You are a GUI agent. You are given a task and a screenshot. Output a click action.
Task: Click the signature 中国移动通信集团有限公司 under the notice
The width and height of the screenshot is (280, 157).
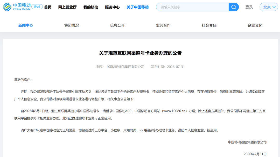pos(247,142)
